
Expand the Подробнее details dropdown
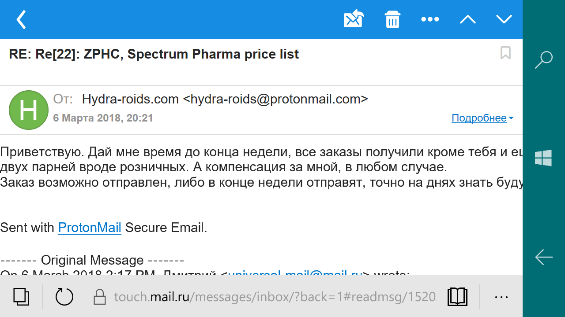click(482, 118)
